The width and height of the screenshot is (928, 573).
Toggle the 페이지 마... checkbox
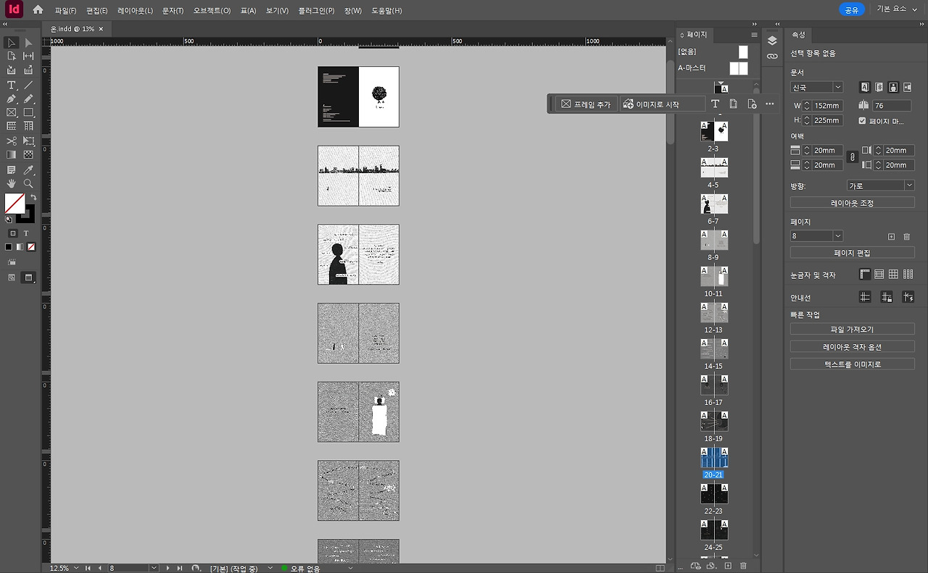pos(862,120)
